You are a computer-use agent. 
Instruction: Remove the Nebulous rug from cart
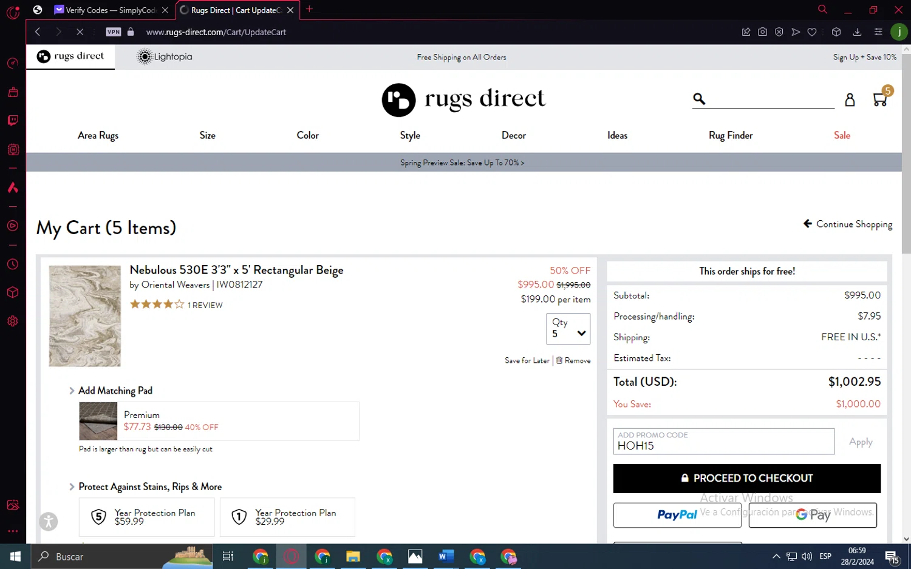pos(573,360)
